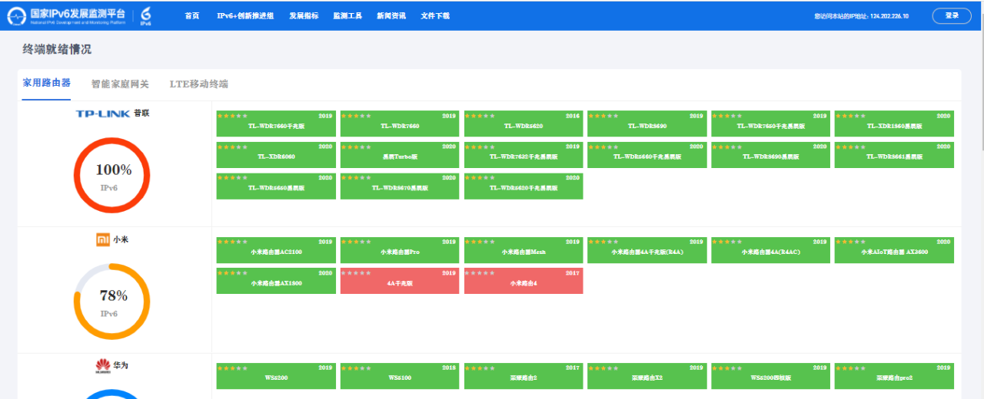Open the 易展Turbo版 router card
Screen dimensions: 984x399
coord(400,154)
